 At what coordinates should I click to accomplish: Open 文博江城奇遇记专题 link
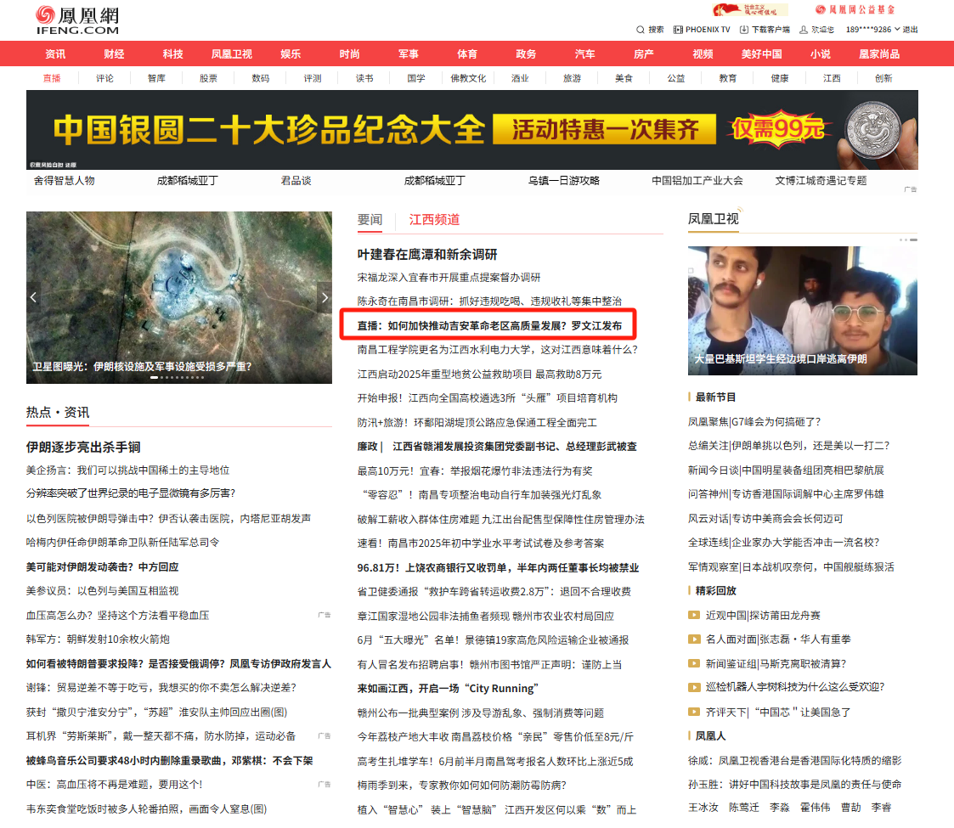pos(821,181)
